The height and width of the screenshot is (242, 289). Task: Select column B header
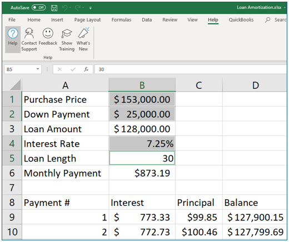click(x=142, y=85)
